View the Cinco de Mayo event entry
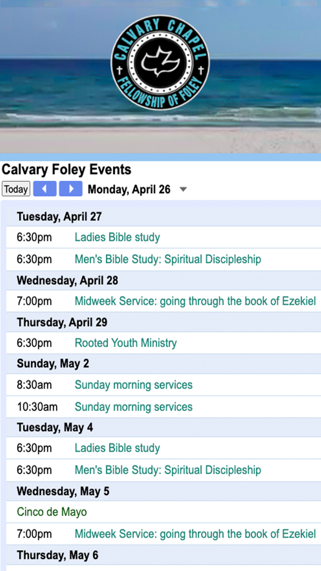Image resolution: width=321 pixels, height=571 pixels. (x=52, y=512)
